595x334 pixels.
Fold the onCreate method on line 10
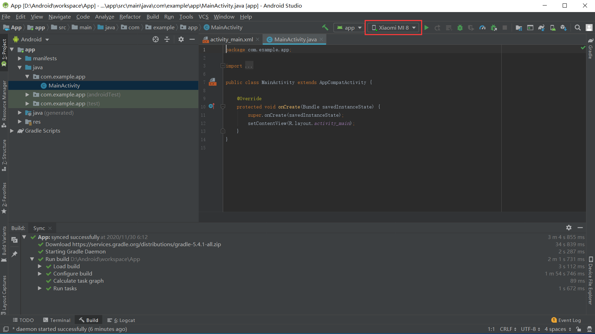[223, 107]
